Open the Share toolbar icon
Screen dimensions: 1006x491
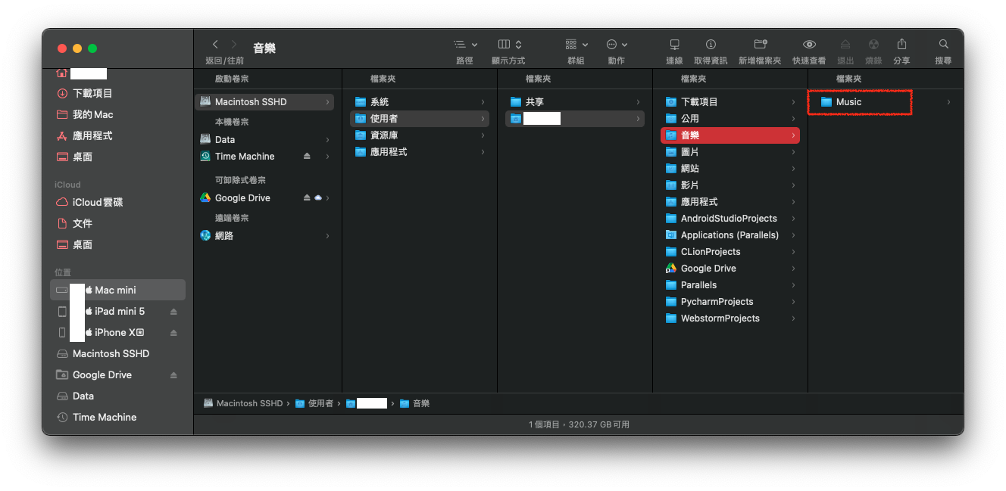coord(901,45)
